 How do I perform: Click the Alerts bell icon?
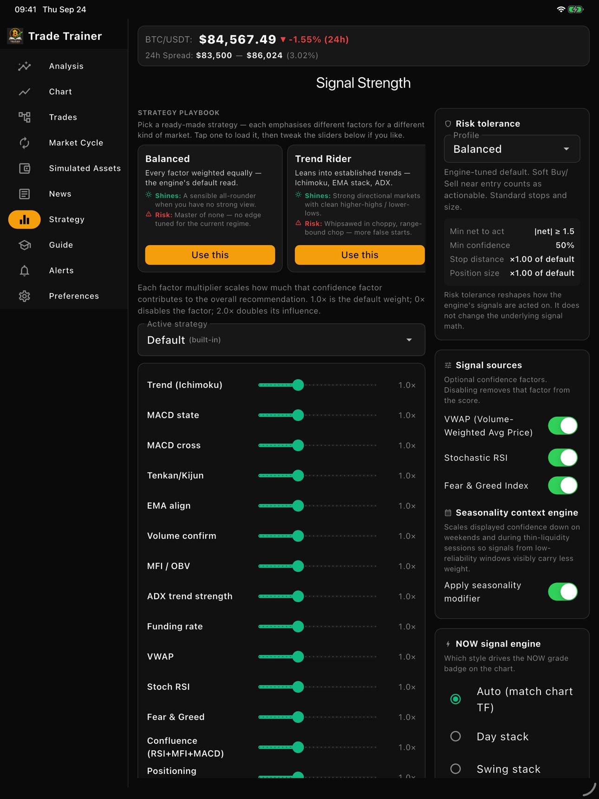[x=25, y=271]
